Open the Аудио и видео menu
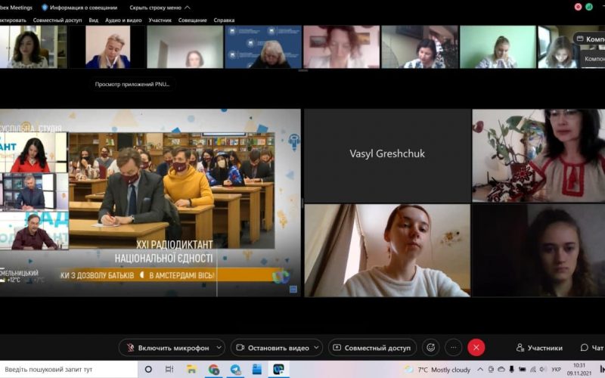Viewport: 605px width, 378px height. pyautogui.click(x=123, y=20)
